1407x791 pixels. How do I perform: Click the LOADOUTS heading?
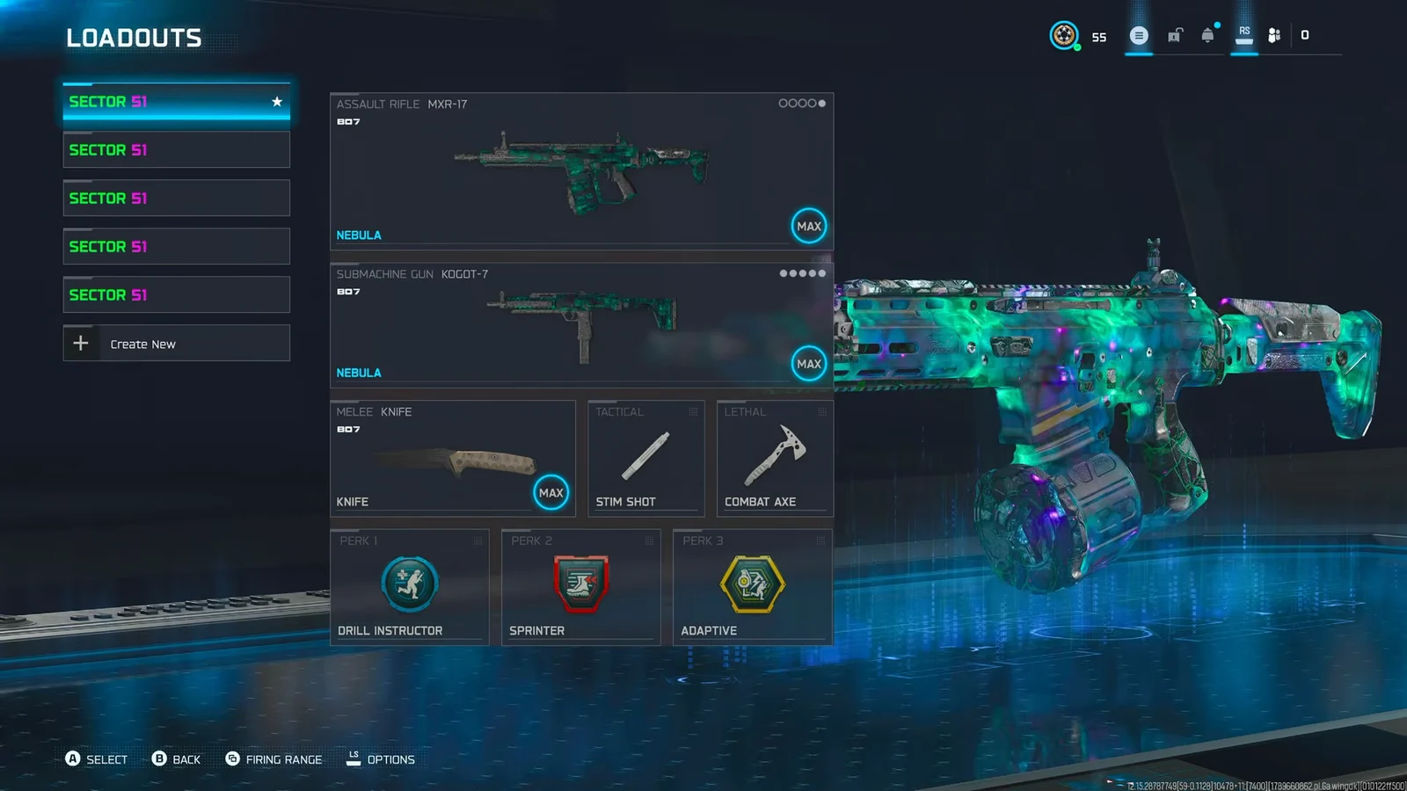coord(134,38)
